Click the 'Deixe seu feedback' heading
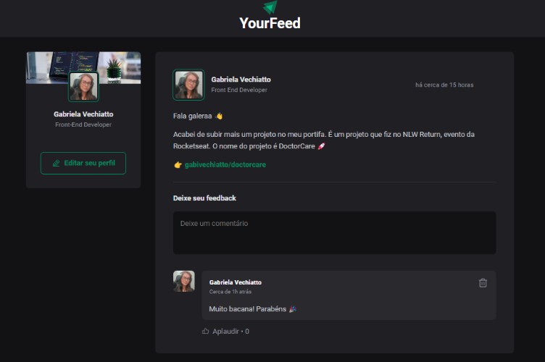 204,198
